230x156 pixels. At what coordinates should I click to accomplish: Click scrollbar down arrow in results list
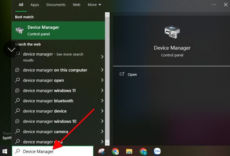[107, 143]
